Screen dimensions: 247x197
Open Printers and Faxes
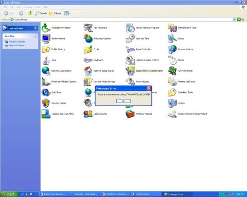click(182, 82)
